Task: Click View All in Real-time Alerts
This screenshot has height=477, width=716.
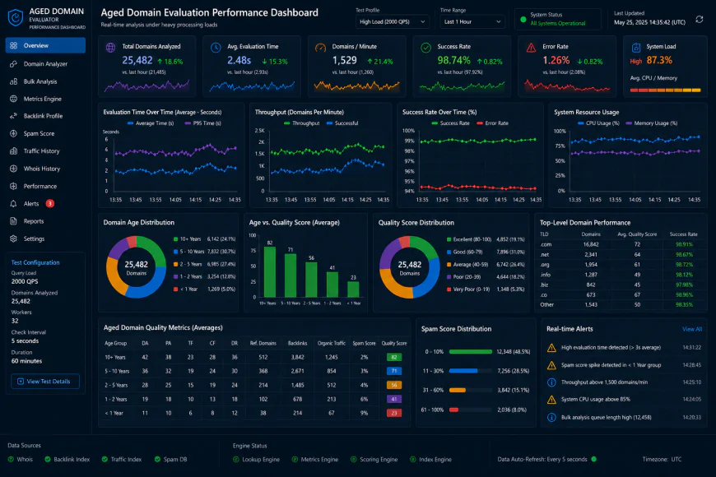Action: [x=692, y=329]
